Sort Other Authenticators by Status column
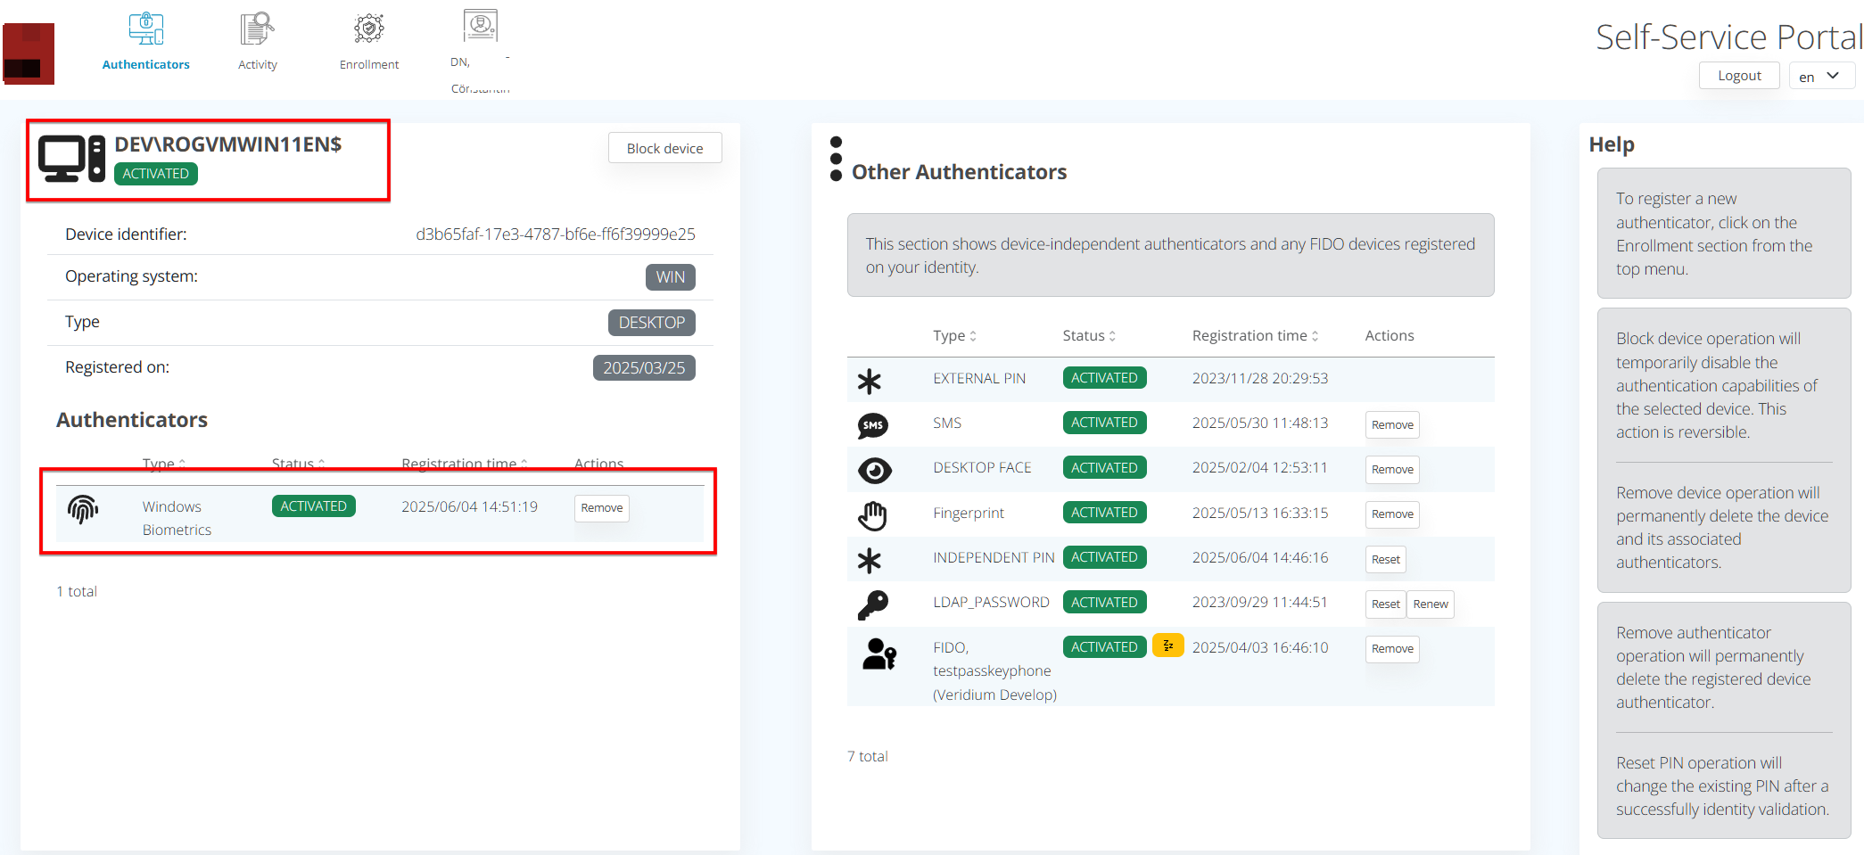The height and width of the screenshot is (855, 1864). click(x=1089, y=336)
